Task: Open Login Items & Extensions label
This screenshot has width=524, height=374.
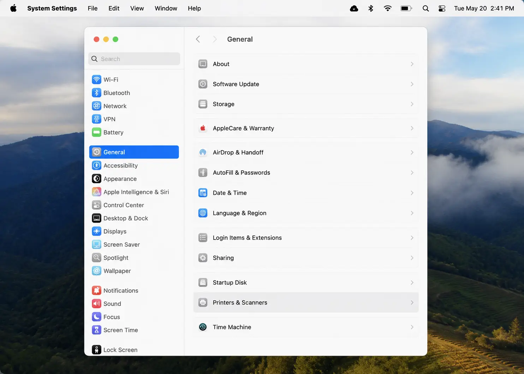Action: click(x=247, y=238)
